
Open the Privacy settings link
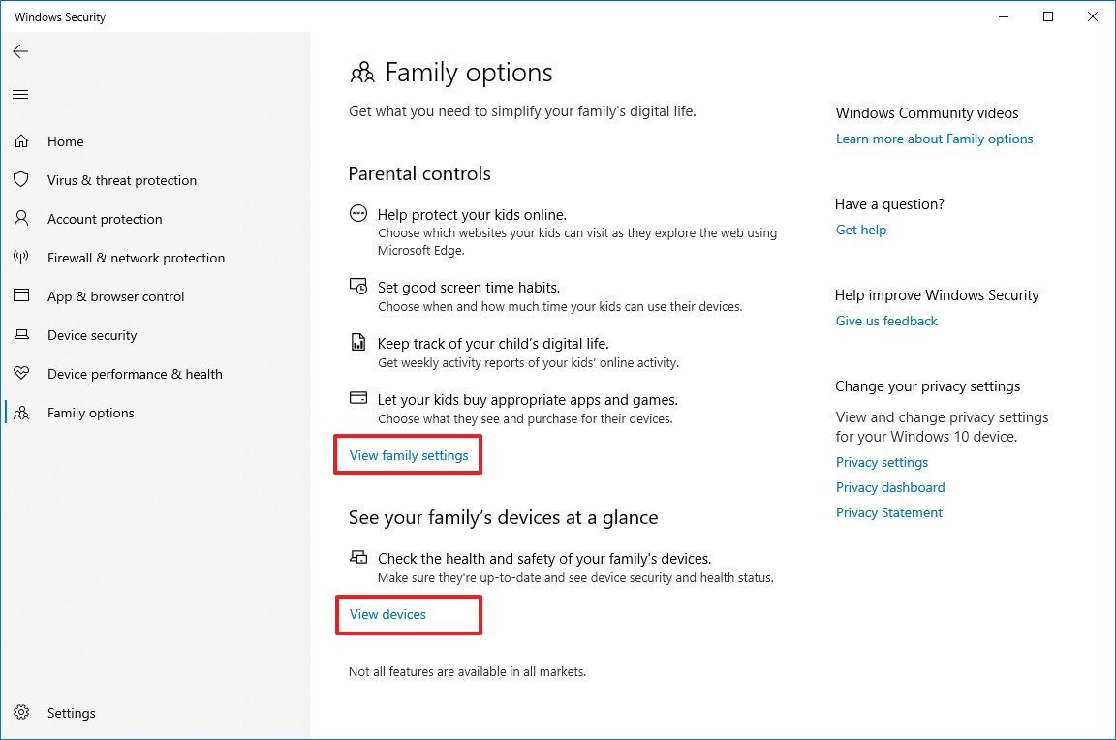point(882,462)
